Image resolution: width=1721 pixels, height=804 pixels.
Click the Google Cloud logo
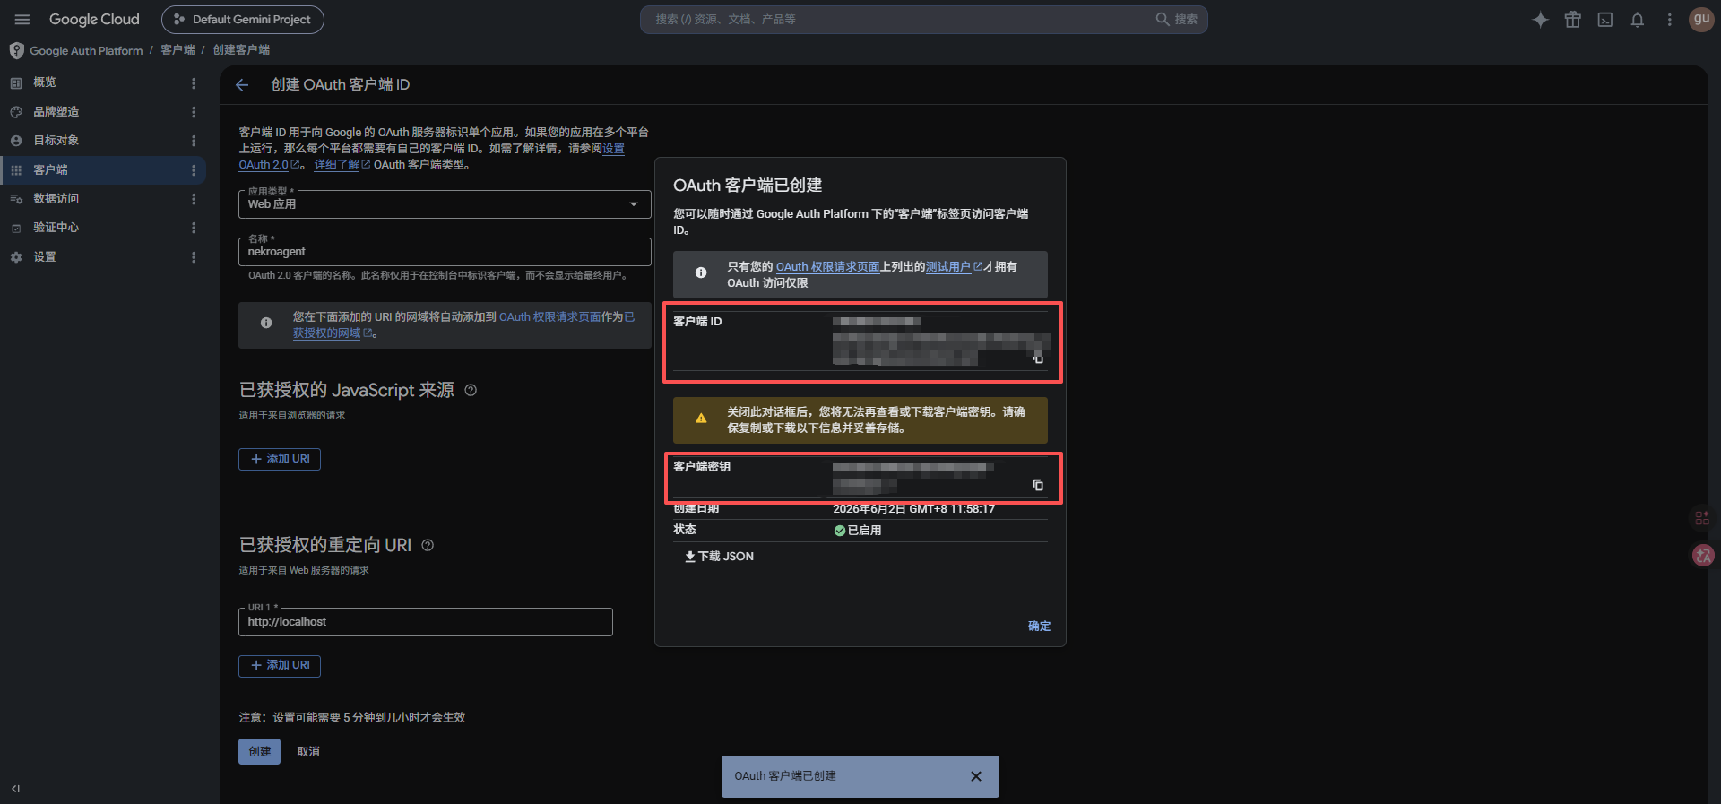pyautogui.click(x=94, y=20)
